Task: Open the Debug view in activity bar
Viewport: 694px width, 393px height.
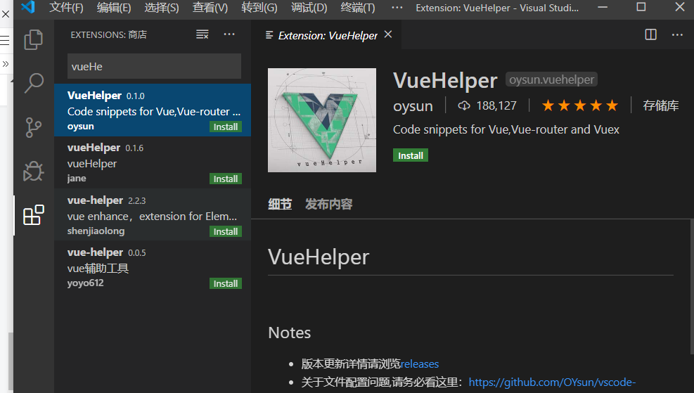Action: 34,172
